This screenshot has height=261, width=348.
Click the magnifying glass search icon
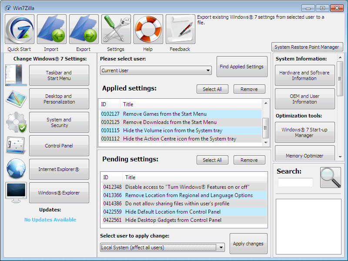click(330, 177)
